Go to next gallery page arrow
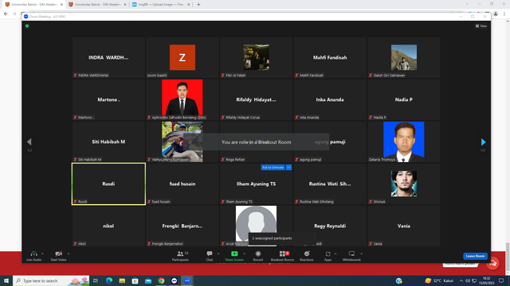The height and width of the screenshot is (286, 510). point(483,142)
